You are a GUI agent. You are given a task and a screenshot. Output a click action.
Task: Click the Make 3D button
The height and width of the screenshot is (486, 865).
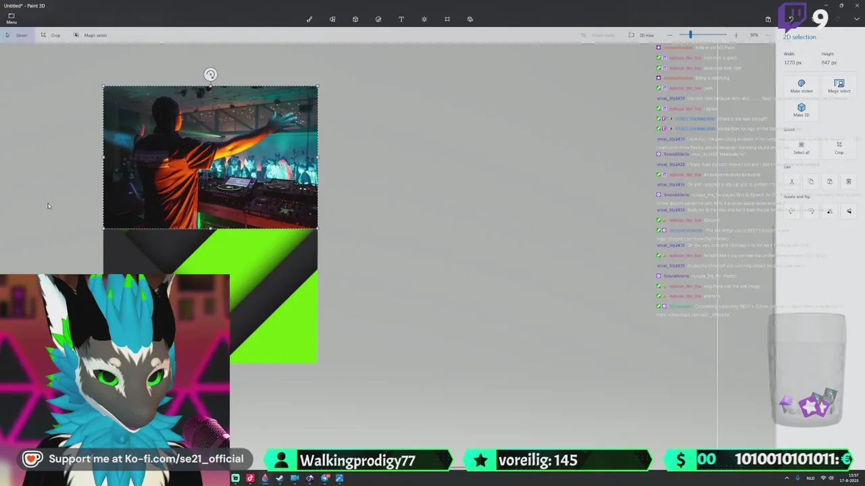coord(801,110)
